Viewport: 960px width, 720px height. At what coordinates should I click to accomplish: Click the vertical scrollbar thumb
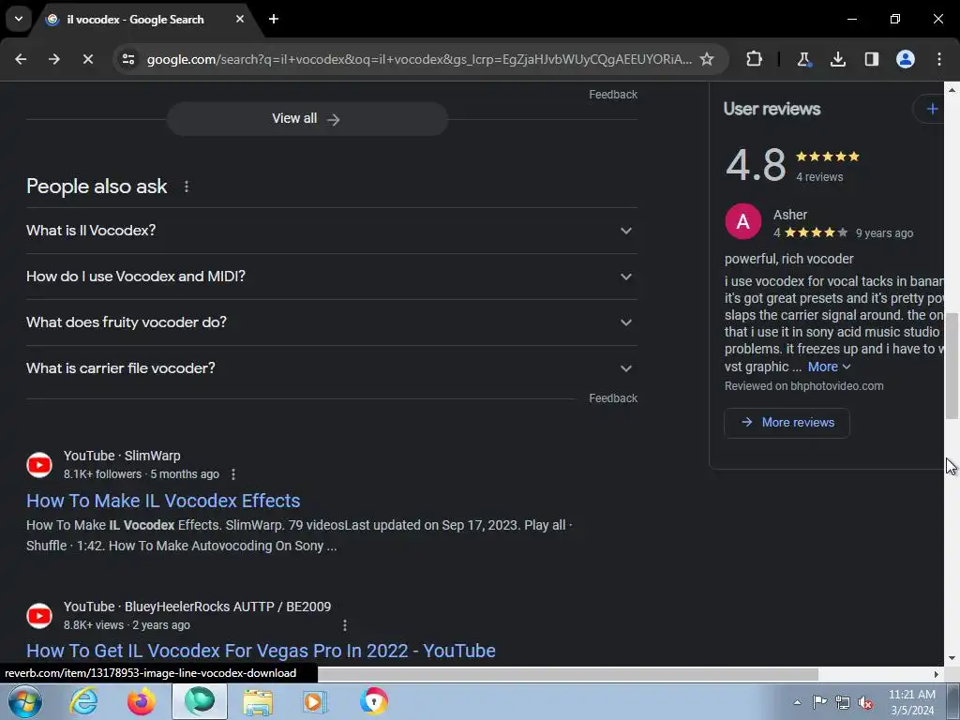tap(952, 366)
